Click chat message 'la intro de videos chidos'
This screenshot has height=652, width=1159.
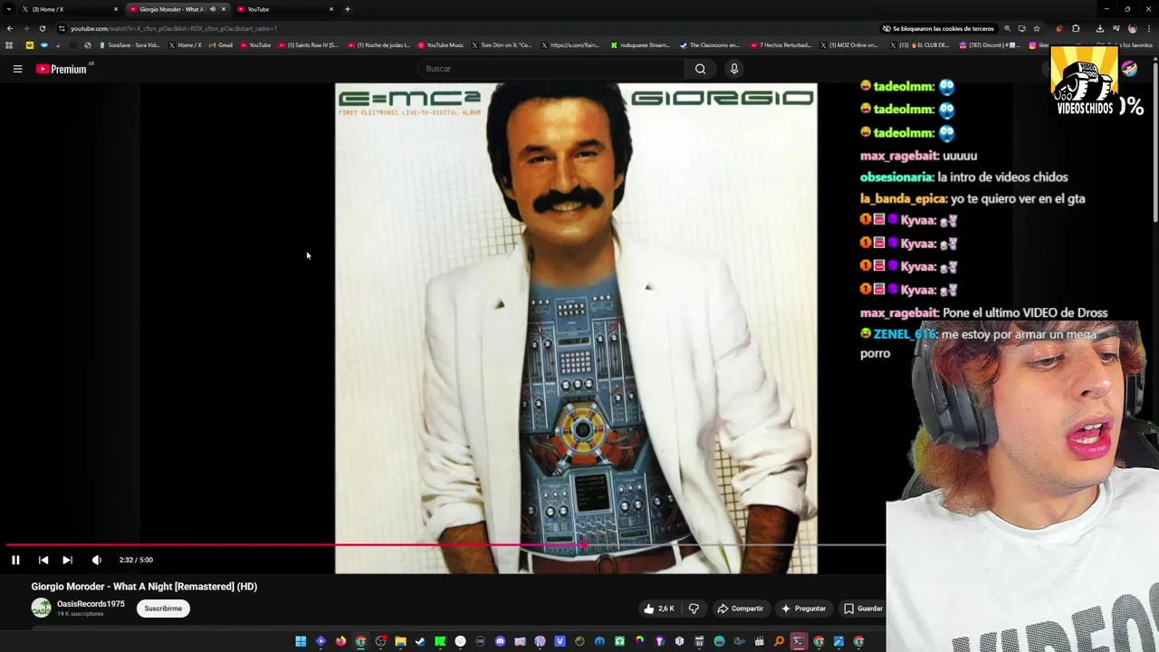click(x=1002, y=177)
